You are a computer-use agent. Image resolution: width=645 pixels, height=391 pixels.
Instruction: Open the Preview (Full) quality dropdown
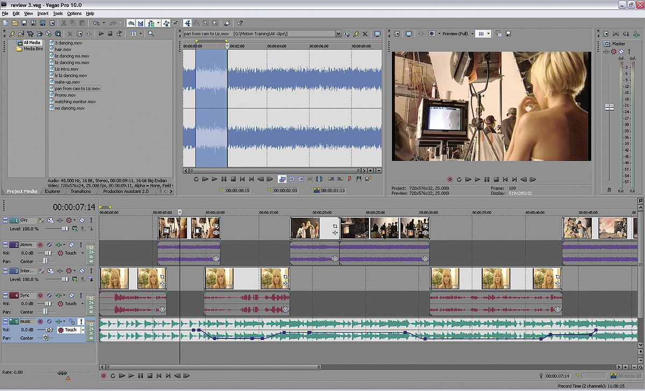pyautogui.click(x=472, y=33)
